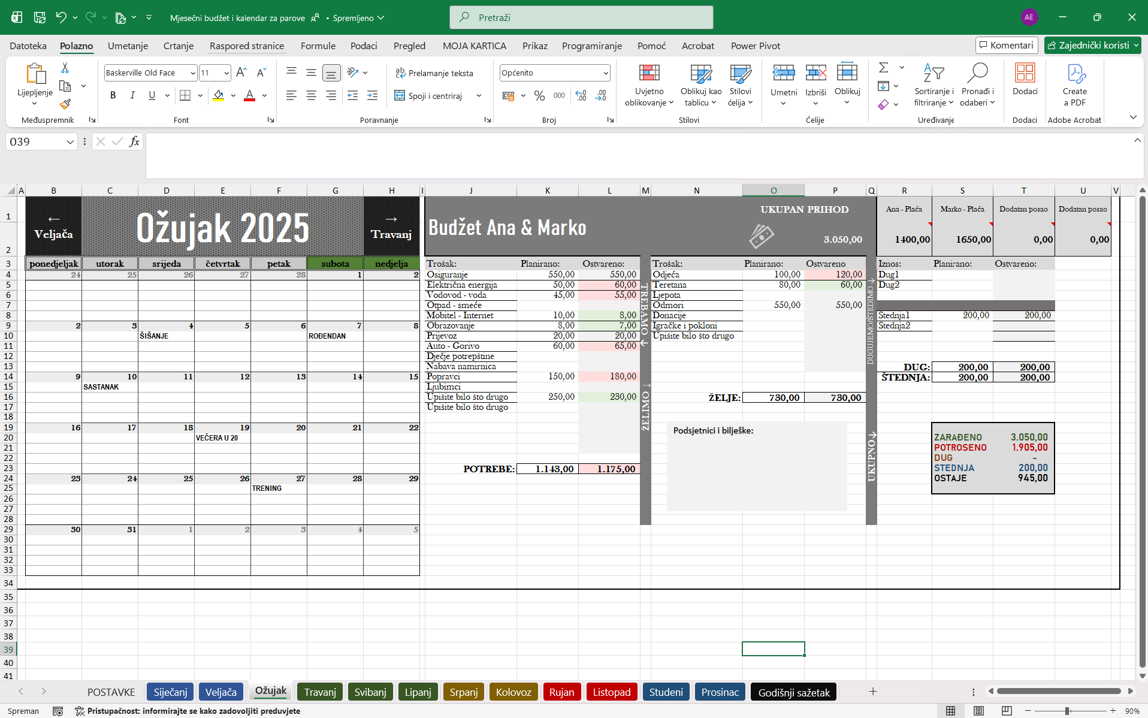Open Uvjetno oblikovanje conditional formatting

click(649, 85)
